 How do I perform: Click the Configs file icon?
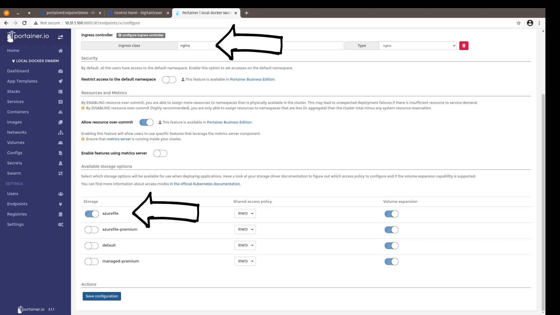[x=60, y=153]
